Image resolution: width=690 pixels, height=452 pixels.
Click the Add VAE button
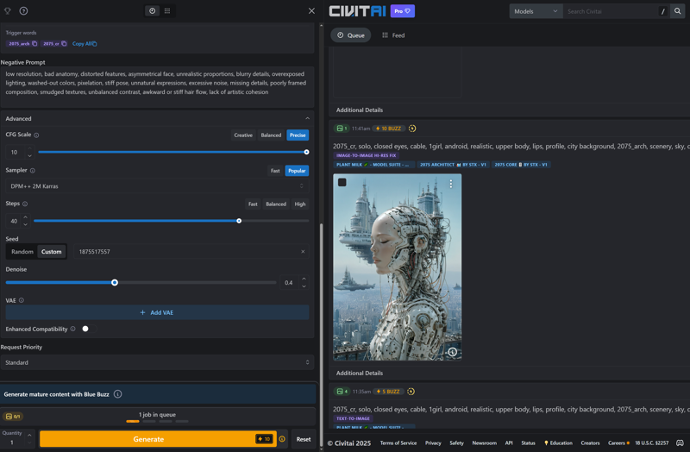click(x=157, y=312)
